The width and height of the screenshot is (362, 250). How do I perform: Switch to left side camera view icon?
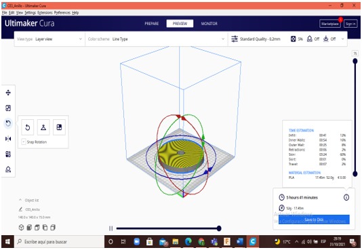(x=45, y=228)
